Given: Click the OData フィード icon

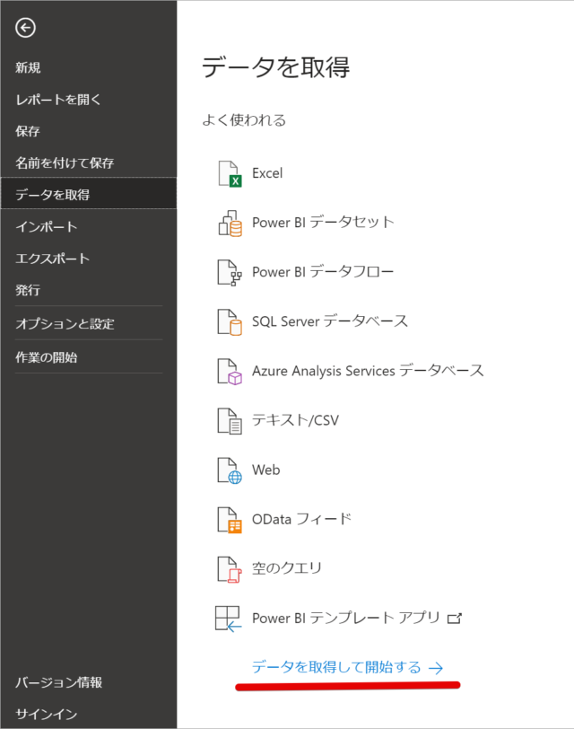Looking at the screenshot, I should pos(230,520).
